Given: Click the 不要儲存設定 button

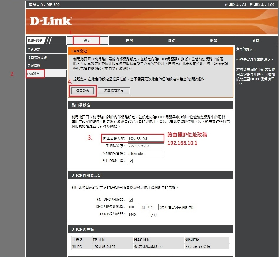Looking at the screenshot, I should pyautogui.click(x=114, y=91).
